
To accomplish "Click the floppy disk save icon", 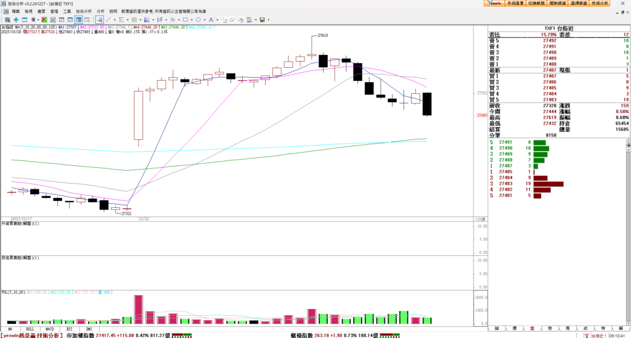I will (262, 20).
